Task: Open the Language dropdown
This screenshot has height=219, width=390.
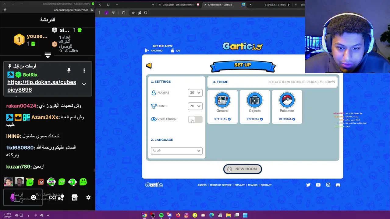Action: 177,151
